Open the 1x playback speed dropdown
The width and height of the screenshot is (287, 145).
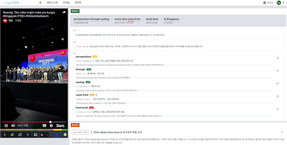pos(44,135)
